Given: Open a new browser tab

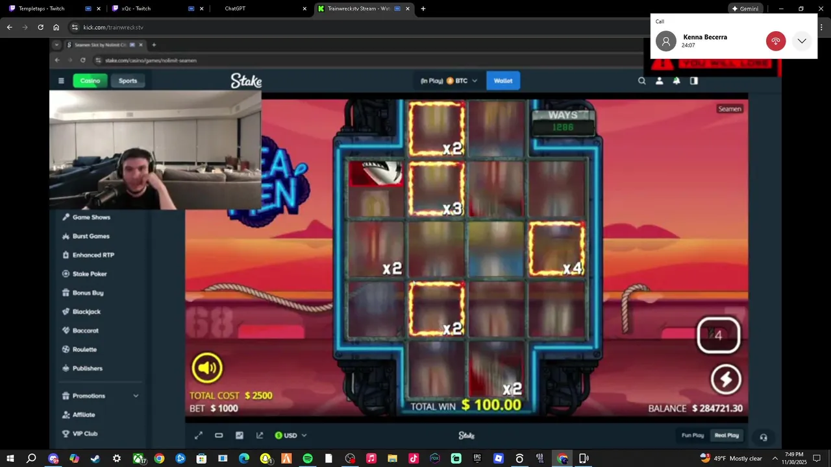Looking at the screenshot, I should (x=423, y=8).
